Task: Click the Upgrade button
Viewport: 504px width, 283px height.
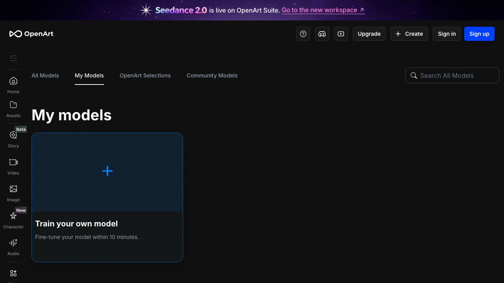Action: click(369, 34)
